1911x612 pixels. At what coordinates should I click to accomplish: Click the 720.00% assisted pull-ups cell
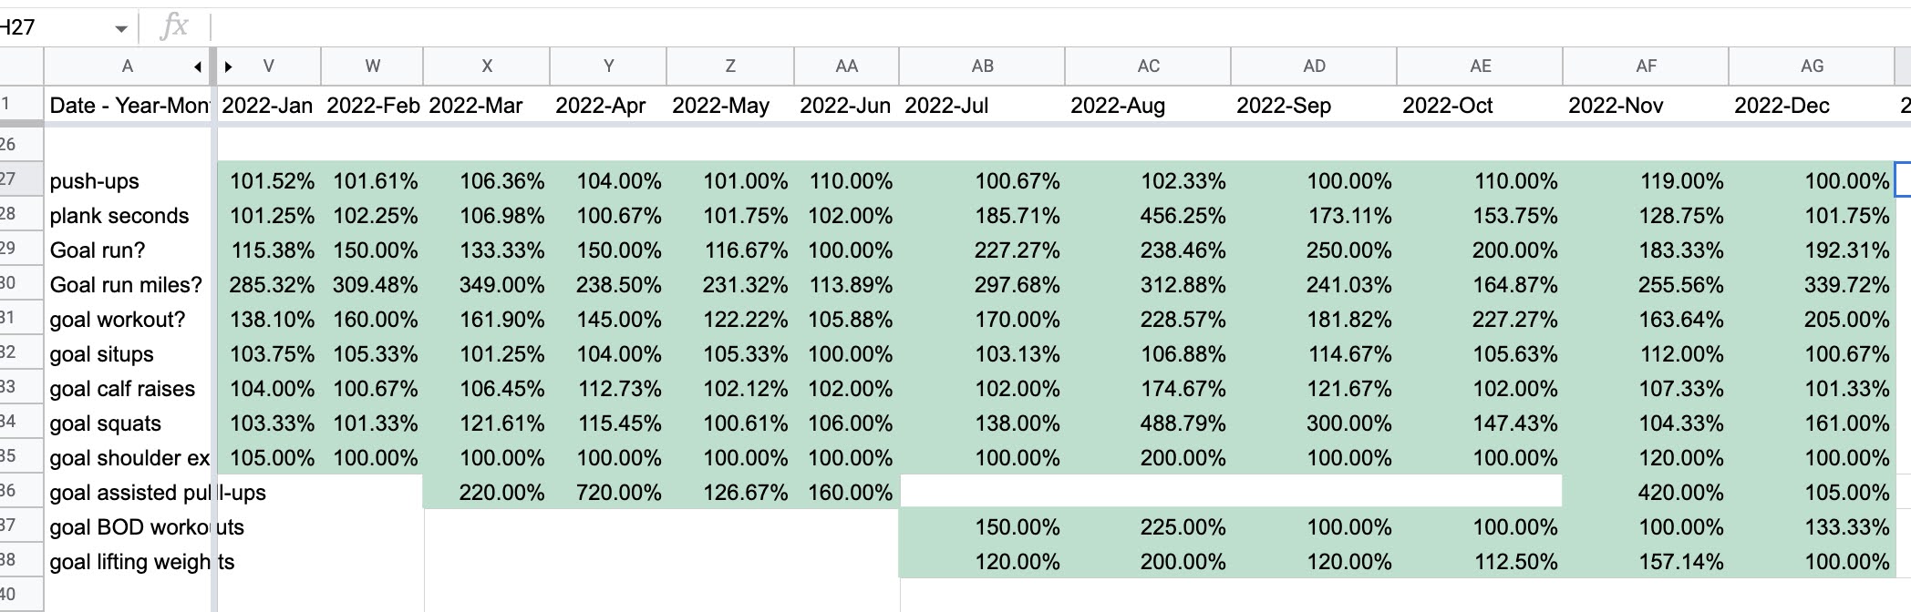[608, 492]
